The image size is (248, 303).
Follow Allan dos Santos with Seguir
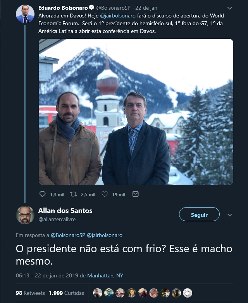click(199, 215)
